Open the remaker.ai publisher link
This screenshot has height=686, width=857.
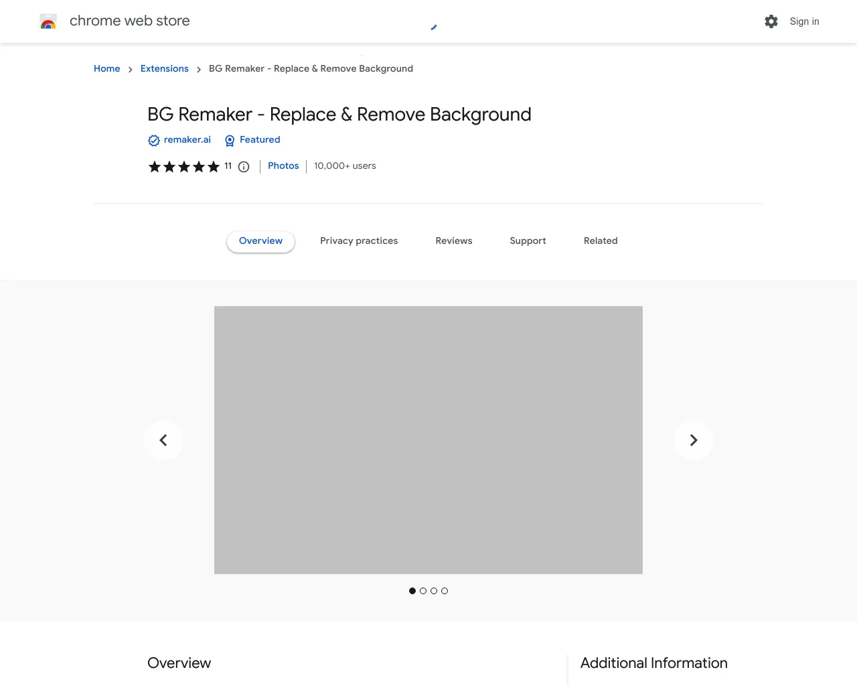[x=187, y=139]
